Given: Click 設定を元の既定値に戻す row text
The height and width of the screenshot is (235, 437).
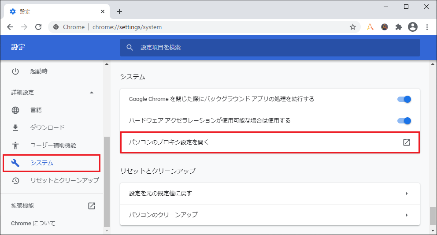Looking at the screenshot, I should pos(160,194).
